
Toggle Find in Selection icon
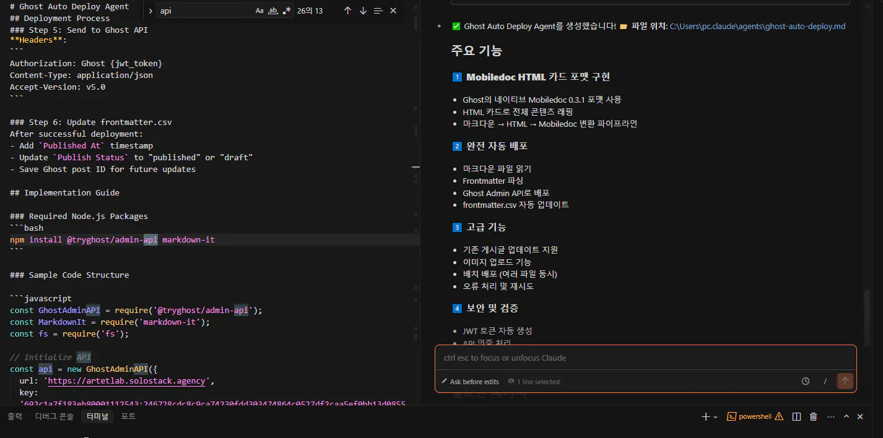click(x=378, y=11)
